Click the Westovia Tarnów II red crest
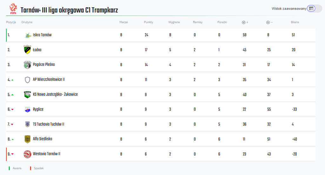Image resolution: width=325 pixels, height=175 pixels. click(27, 154)
